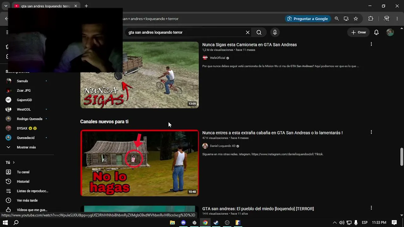Open the Chrome profile avatar
The height and width of the screenshot is (227, 404).
tap(386, 19)
